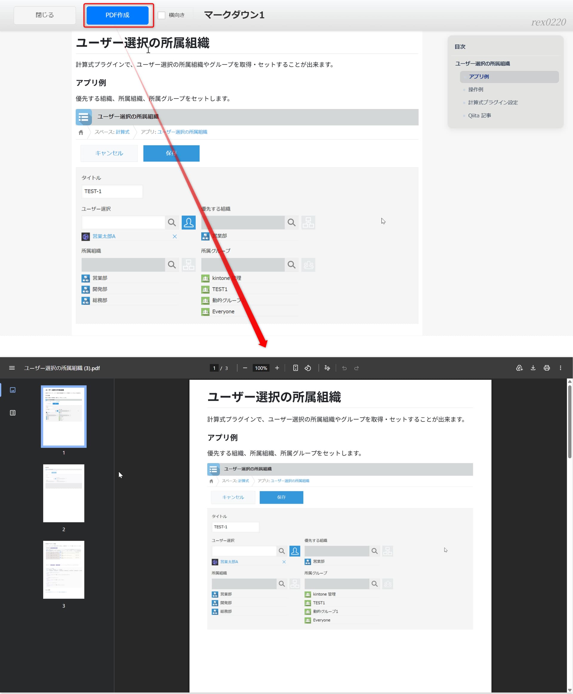Click the PDF viewer vertical scrollbar thumb

point(569,421)
